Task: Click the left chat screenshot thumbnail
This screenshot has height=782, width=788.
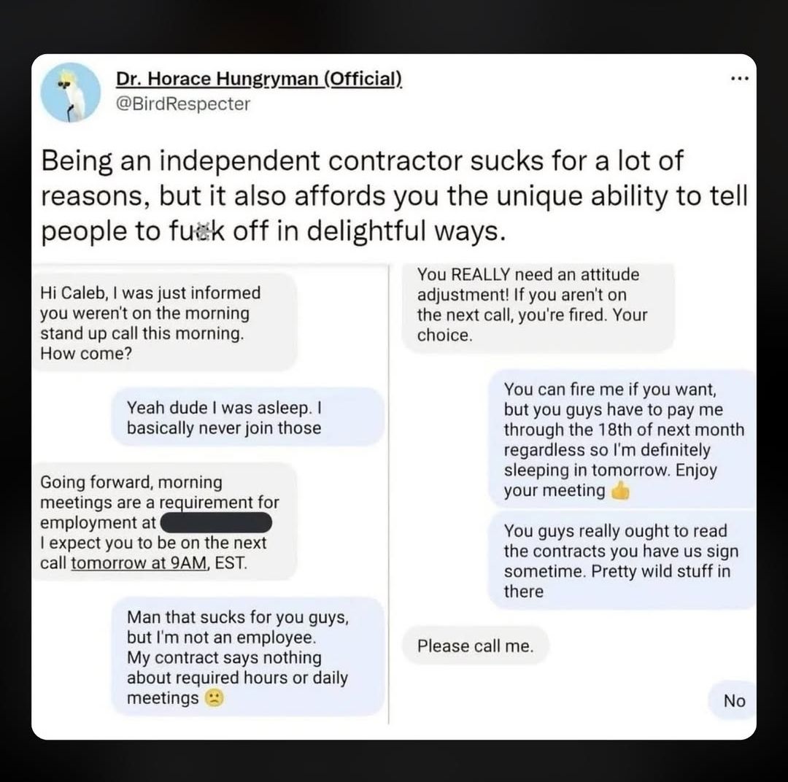Action: [x=209, y=494]
